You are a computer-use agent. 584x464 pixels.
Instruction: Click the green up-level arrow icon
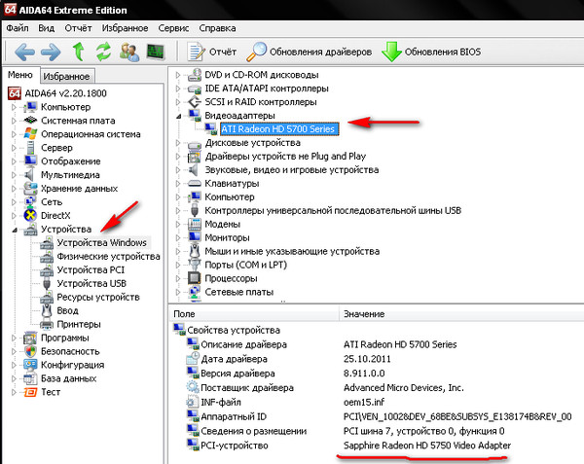tap(78, 52)
